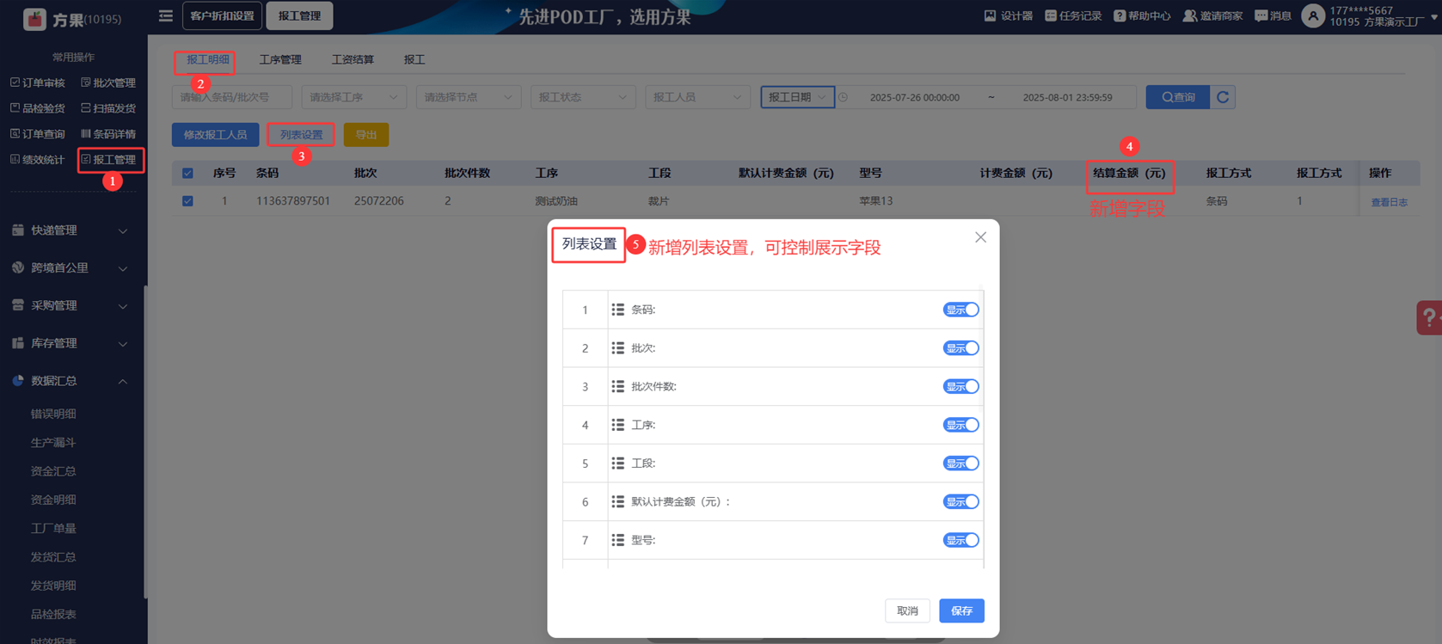Image resolution: width=1442 pixels, height=644 pixels.
Task: Toggle the 显示 switch for 条码
Action: [x=960, y=310]
